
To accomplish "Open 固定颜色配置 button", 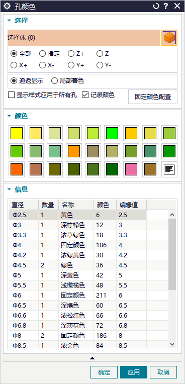I will coord(153,97).
